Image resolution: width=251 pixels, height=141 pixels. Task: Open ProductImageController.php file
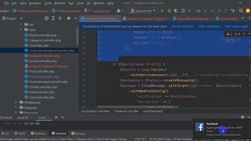point(48,82)
